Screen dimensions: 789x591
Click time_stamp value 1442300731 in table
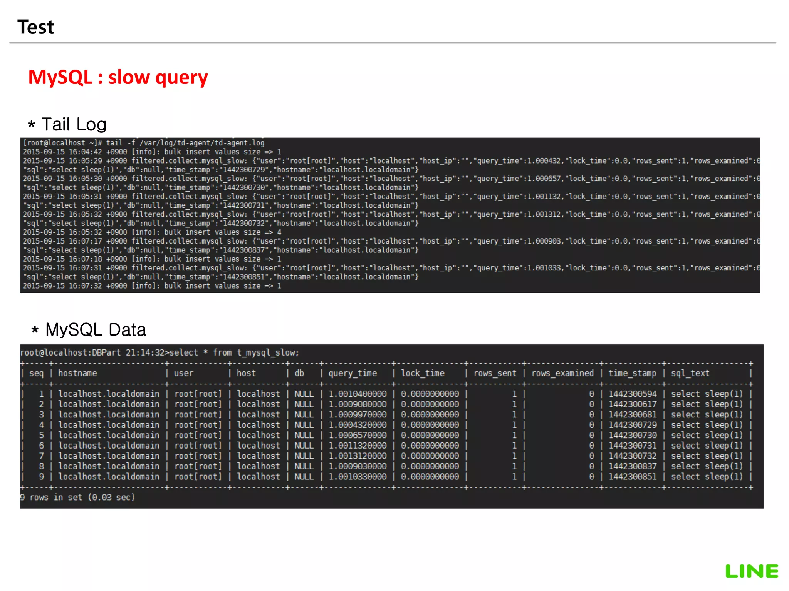point(633,446)
